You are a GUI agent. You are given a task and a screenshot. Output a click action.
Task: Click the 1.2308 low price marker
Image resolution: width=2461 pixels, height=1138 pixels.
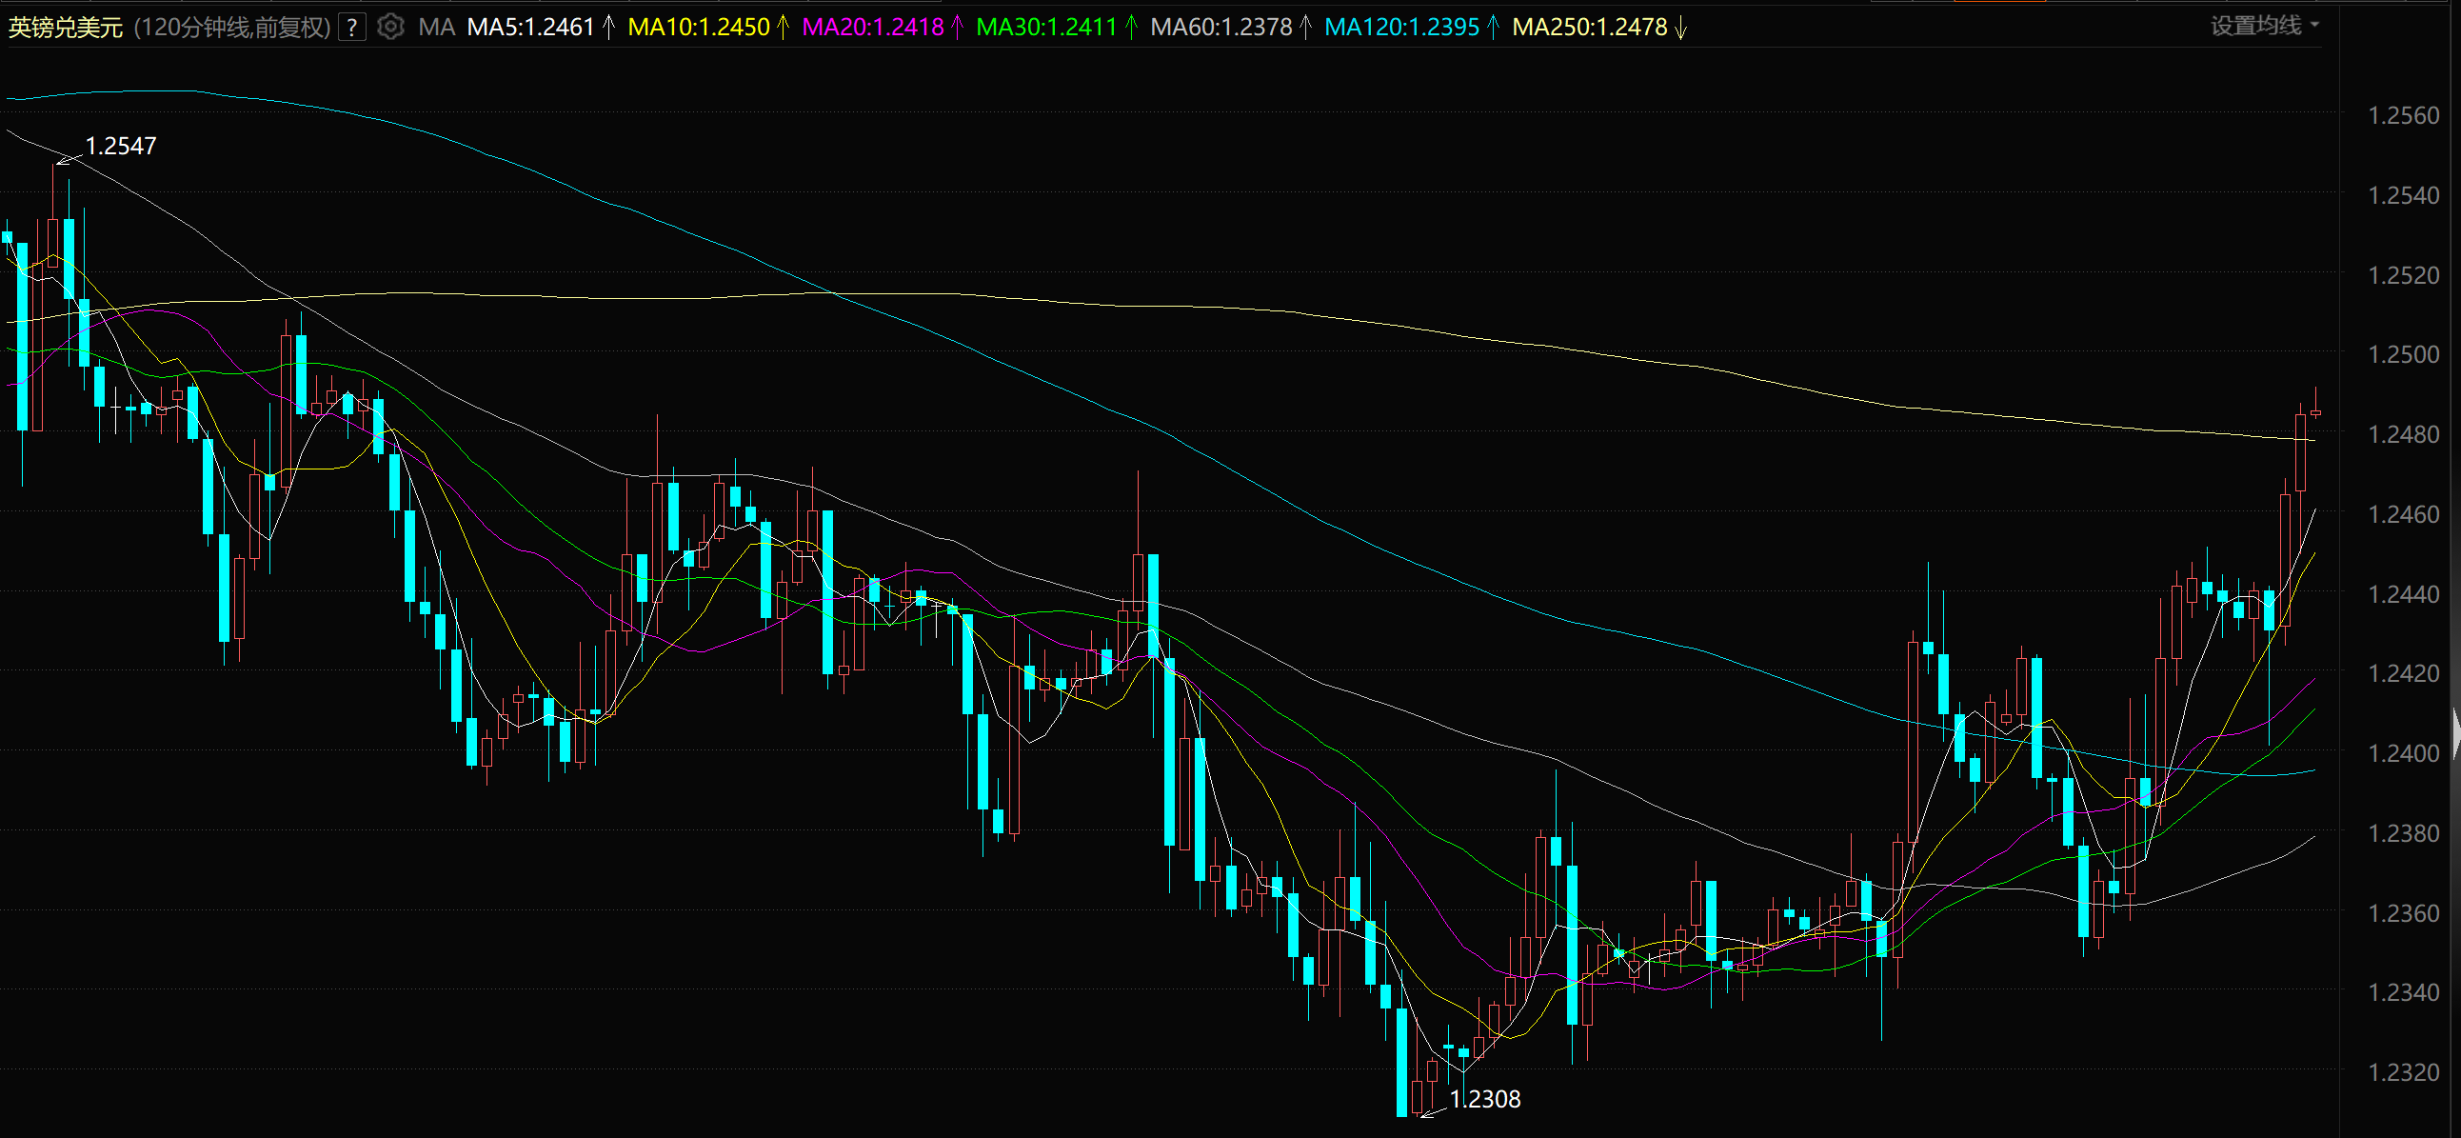[x=1483, y=1100]
